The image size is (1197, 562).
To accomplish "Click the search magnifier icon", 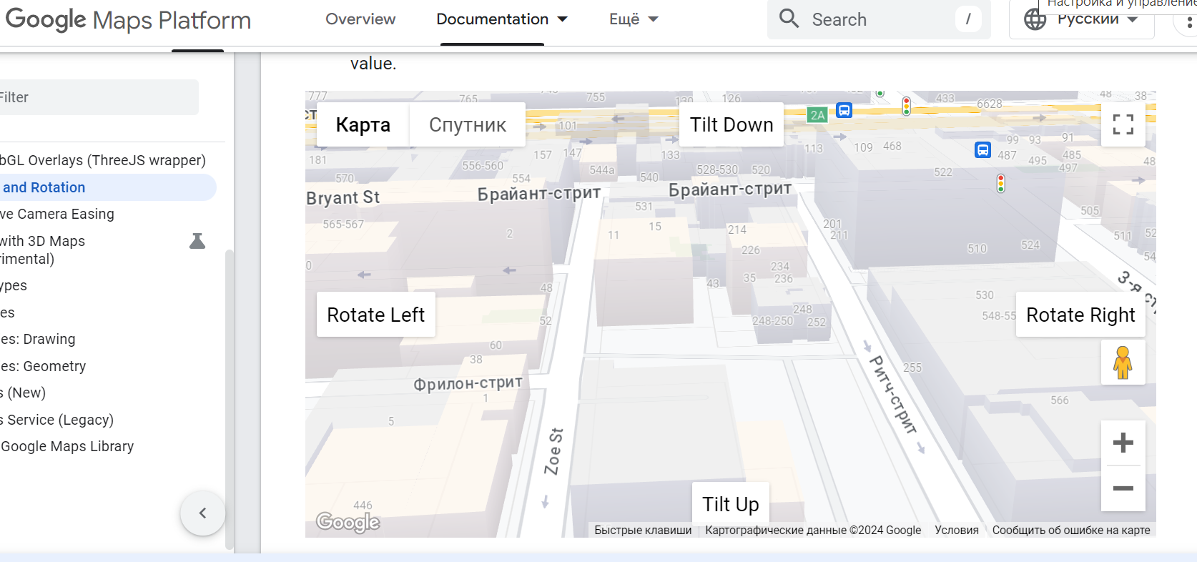I will [x=789, y=19].
